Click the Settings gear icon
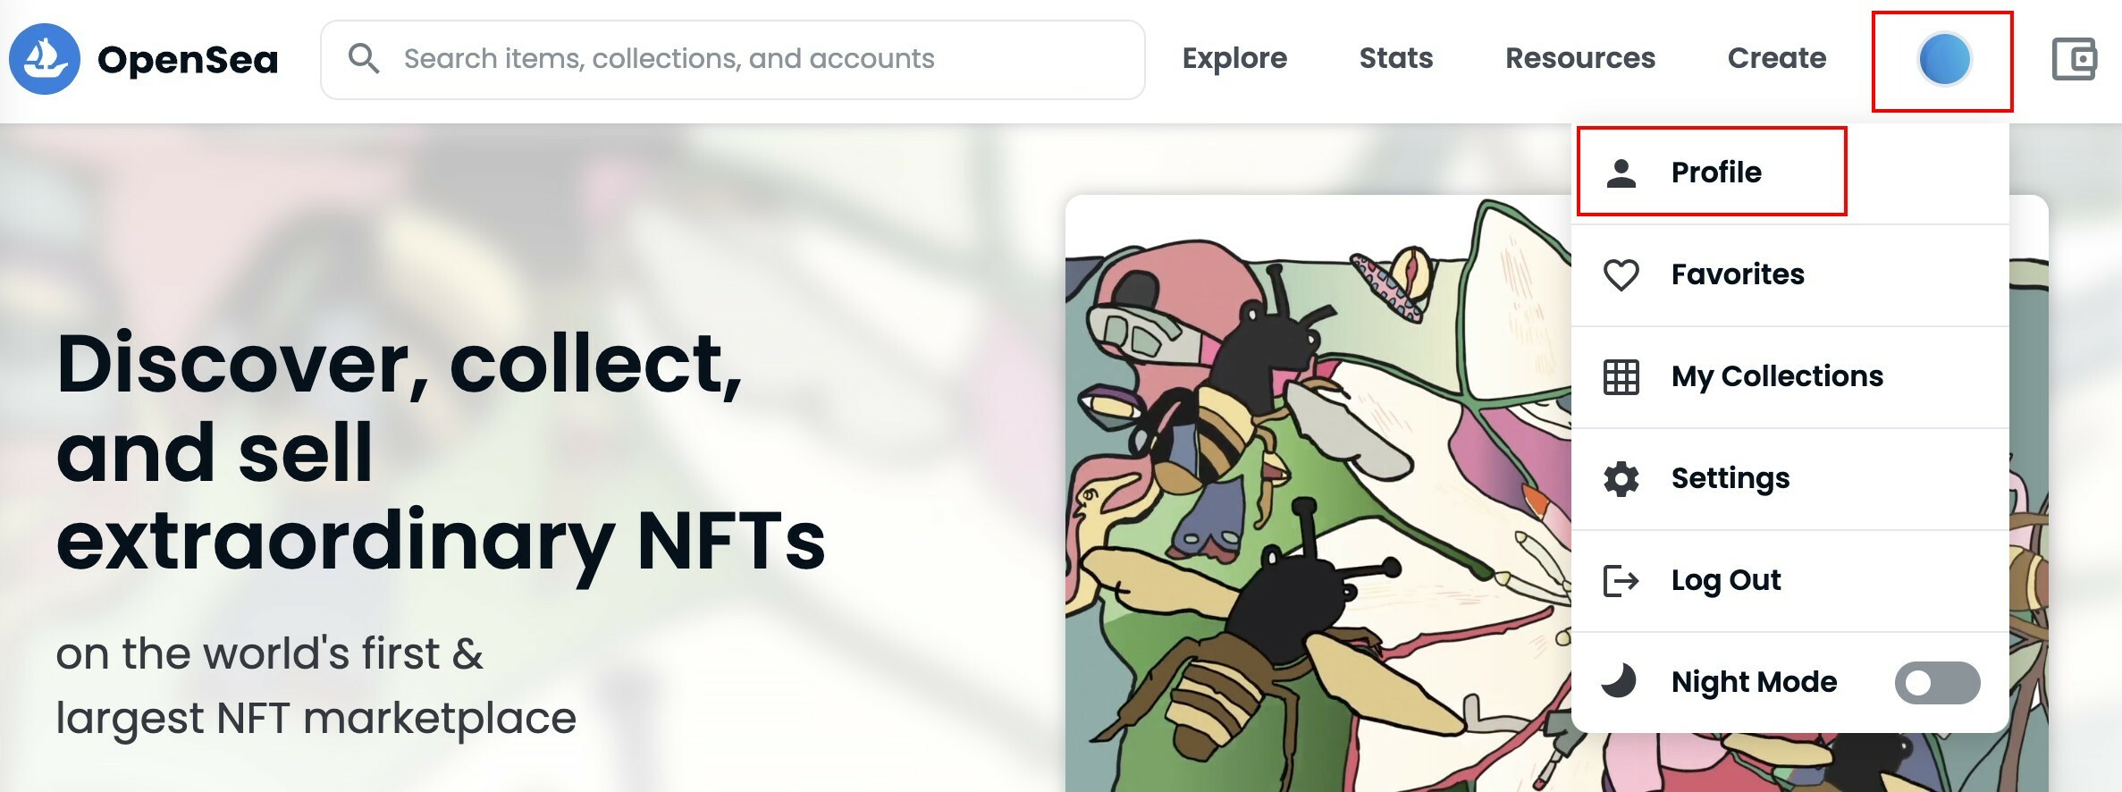This screenshot has height=792, width=2122. (x=1621, y=479)
